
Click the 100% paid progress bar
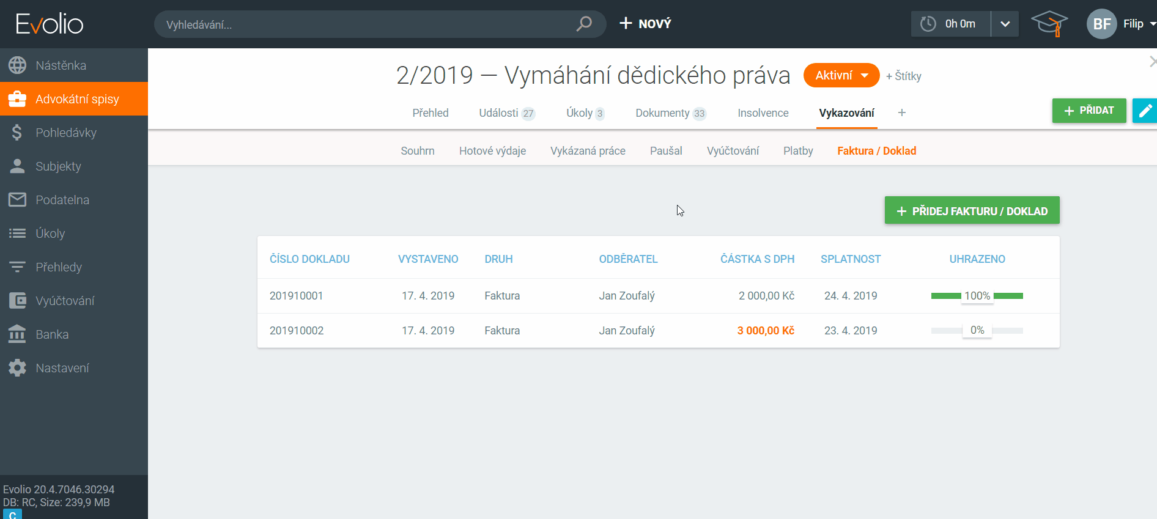[977, 296]
